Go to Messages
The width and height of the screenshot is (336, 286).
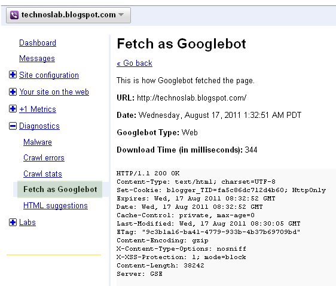37,58
